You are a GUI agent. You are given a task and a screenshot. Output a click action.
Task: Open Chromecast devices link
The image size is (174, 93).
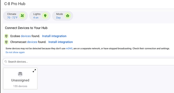(x=32, y=42)
